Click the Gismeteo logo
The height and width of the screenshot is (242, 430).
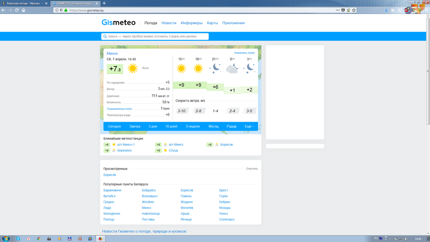pos(118,23)
